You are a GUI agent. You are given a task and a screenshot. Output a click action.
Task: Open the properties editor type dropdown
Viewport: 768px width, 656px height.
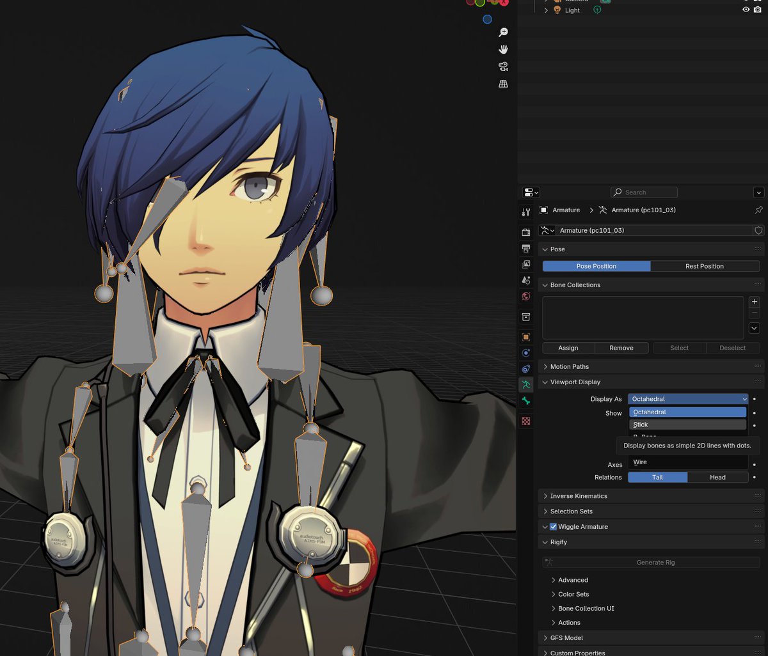tap(531, 192)
